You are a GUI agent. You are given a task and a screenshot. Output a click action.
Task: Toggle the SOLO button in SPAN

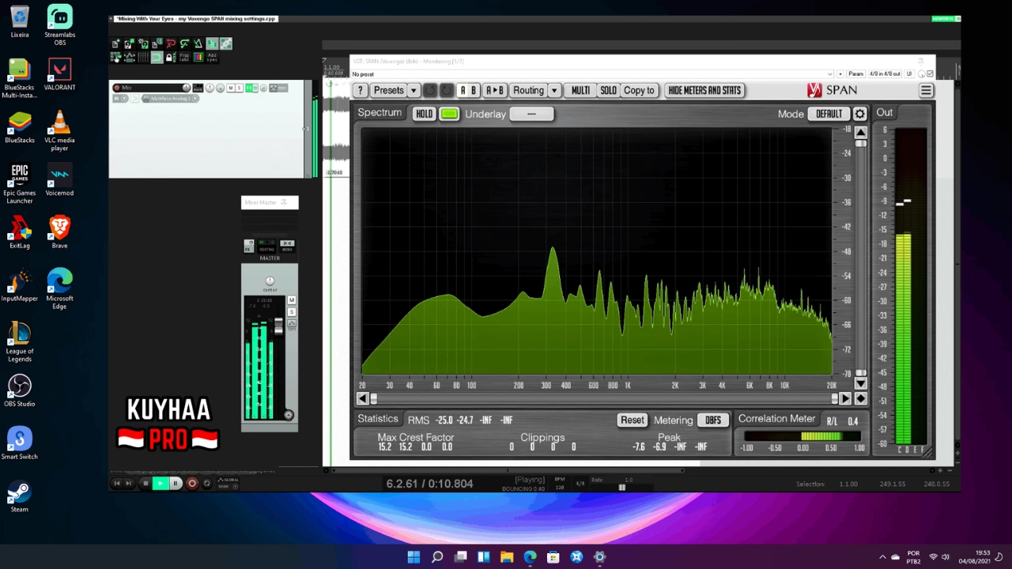click(608, 90)
